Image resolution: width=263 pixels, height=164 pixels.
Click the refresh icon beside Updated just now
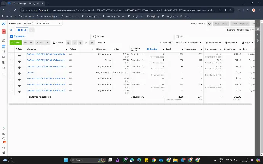[x=210, y=24]
